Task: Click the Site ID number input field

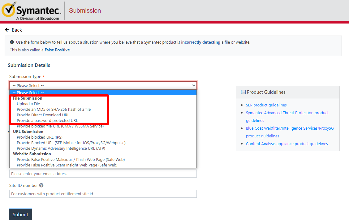Action: point(103,194)
